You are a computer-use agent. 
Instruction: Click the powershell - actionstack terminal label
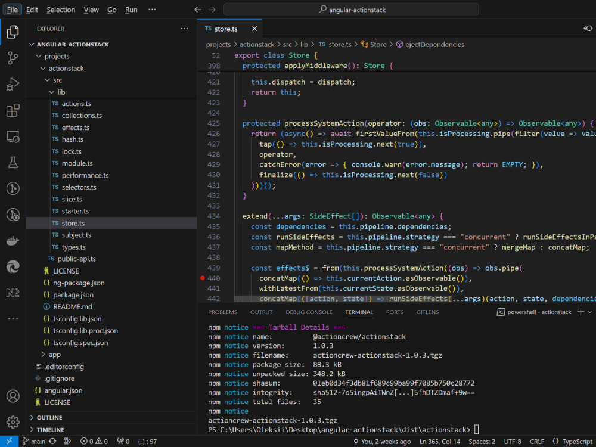pos(534,312)
